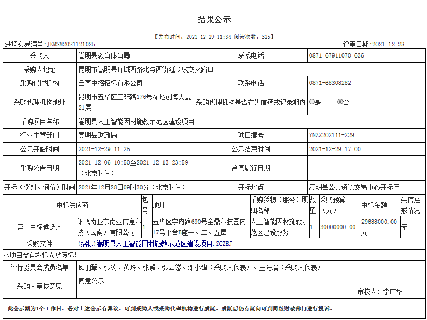This screenshot has height=320, width=427.
Task: Click the publish time 2021-12-29 11:34 line
Action: (214, 37)
